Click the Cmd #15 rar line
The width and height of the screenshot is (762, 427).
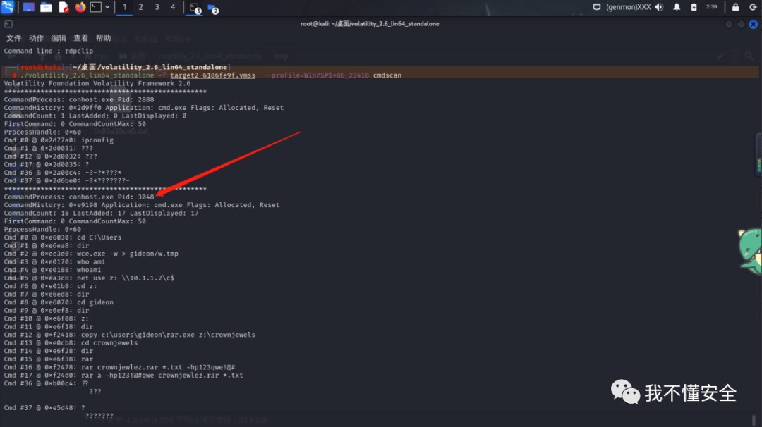tap(49, 359)
